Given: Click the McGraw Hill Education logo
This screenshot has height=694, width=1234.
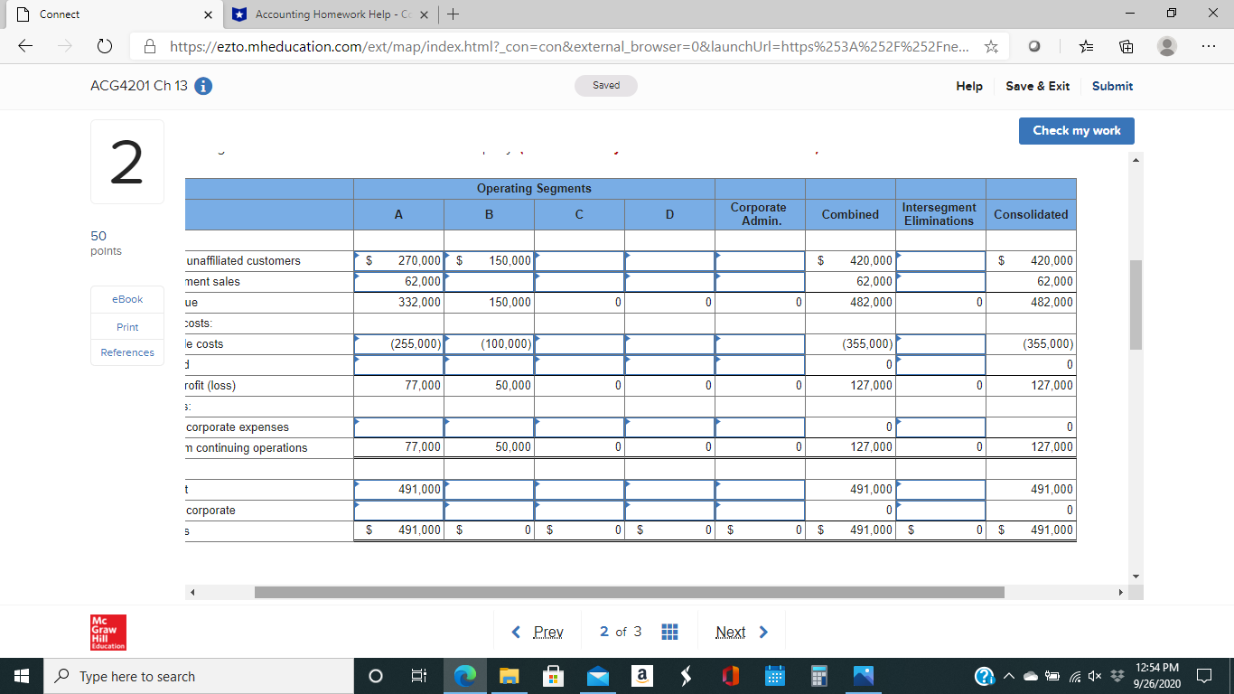Looking at the screenshot, I should click(x=108, y=631).
